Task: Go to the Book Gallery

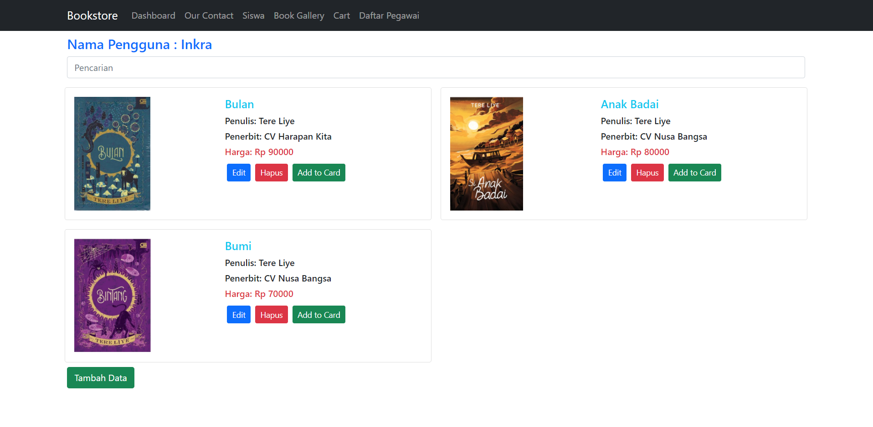Action: [x=299, y=15]
